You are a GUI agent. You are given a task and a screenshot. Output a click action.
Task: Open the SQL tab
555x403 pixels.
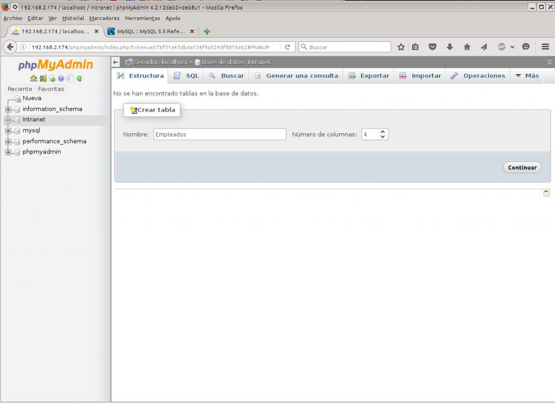coord(186,76)
